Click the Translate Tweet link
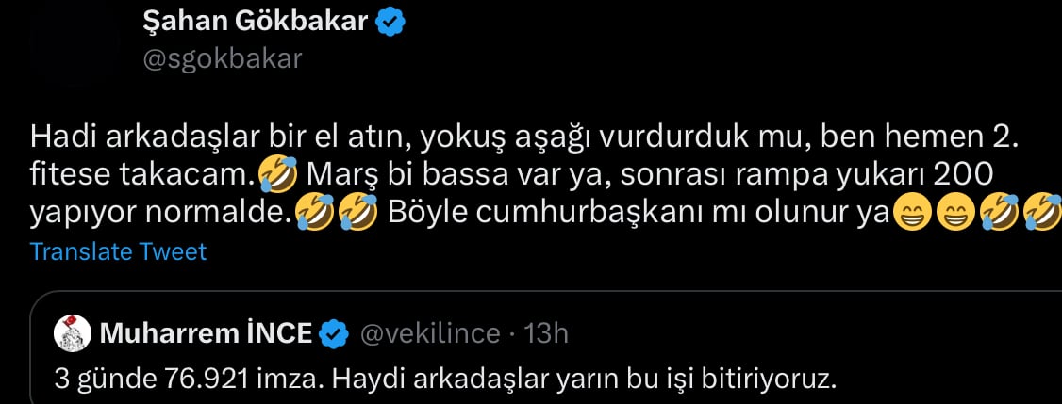Screen dimensions: 1062x404 tap(119, 251)
